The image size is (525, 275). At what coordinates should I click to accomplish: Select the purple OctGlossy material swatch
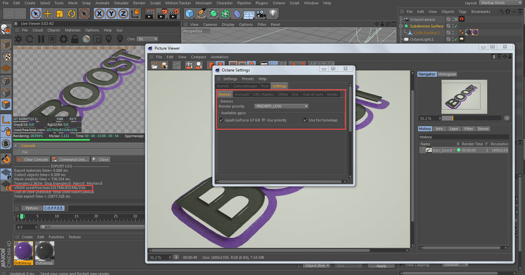[x=23, y=253]
